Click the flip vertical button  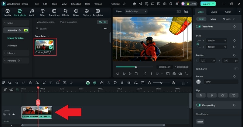(212, 95)
